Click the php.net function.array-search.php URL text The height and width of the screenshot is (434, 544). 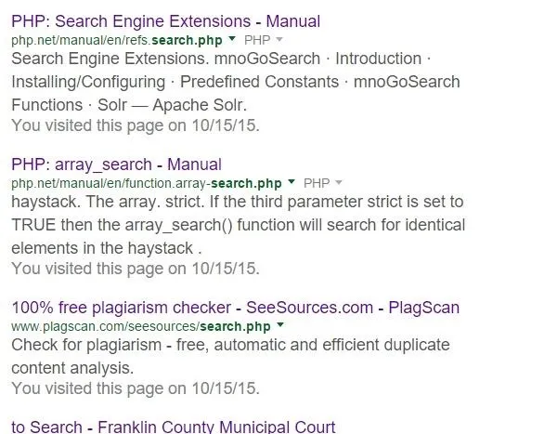pyautogui.click(x=147, y=183)
